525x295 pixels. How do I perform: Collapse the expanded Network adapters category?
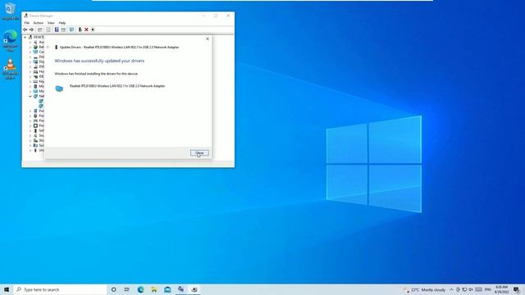30,97
